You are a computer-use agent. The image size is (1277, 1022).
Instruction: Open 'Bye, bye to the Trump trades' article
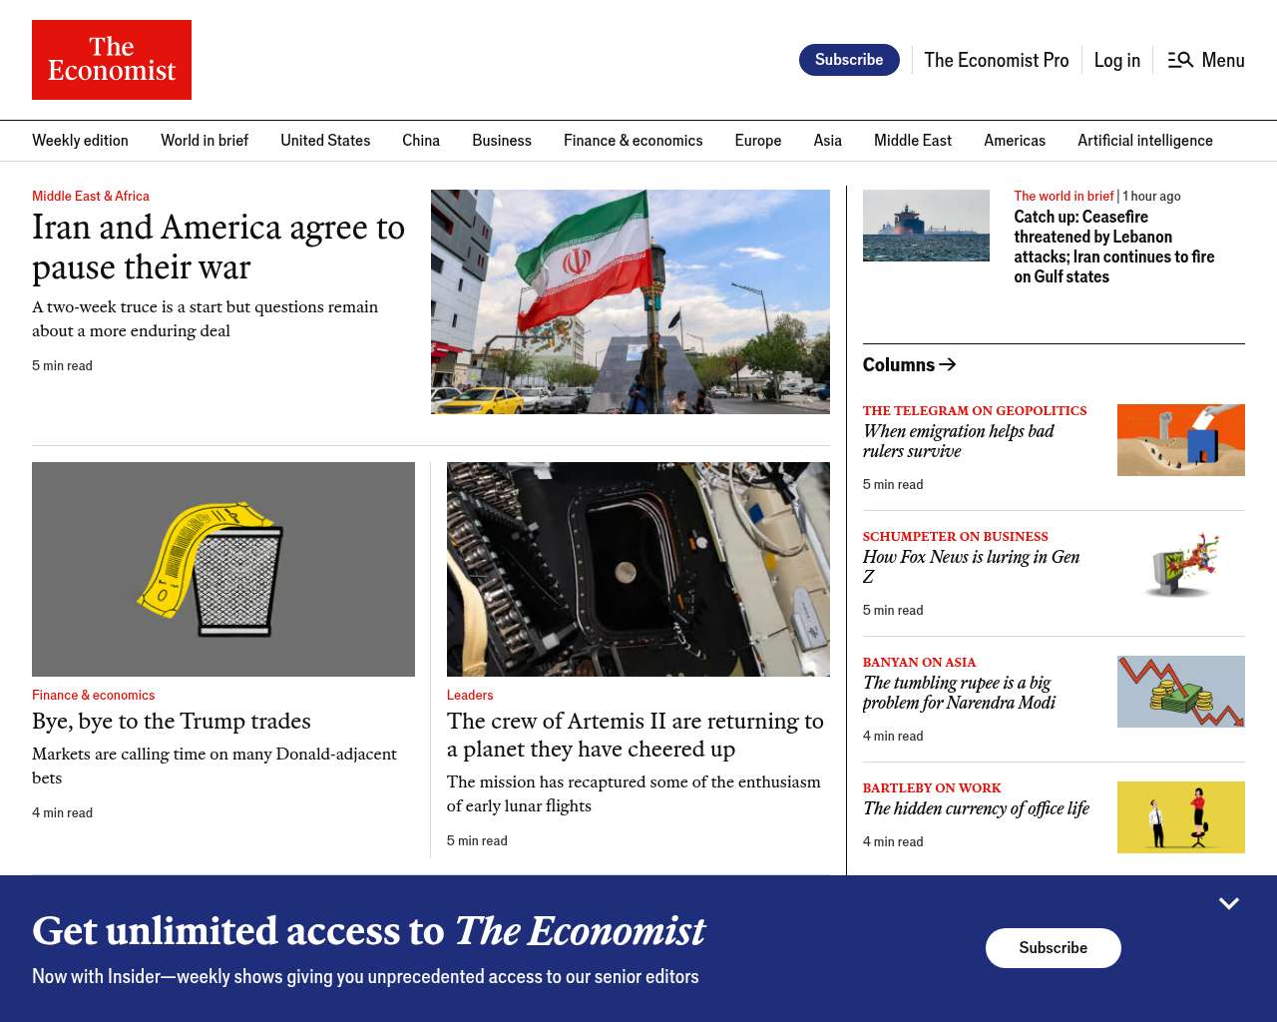[x=172, y=722]
